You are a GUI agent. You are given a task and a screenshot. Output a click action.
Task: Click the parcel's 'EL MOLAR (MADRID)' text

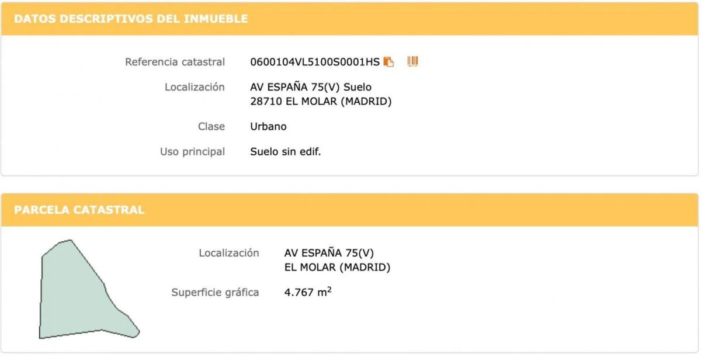pos(337,268)
